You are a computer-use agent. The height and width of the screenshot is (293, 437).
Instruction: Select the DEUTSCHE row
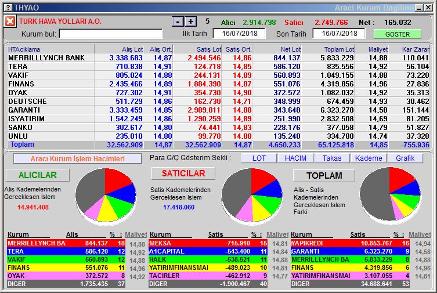coord(218,101)
